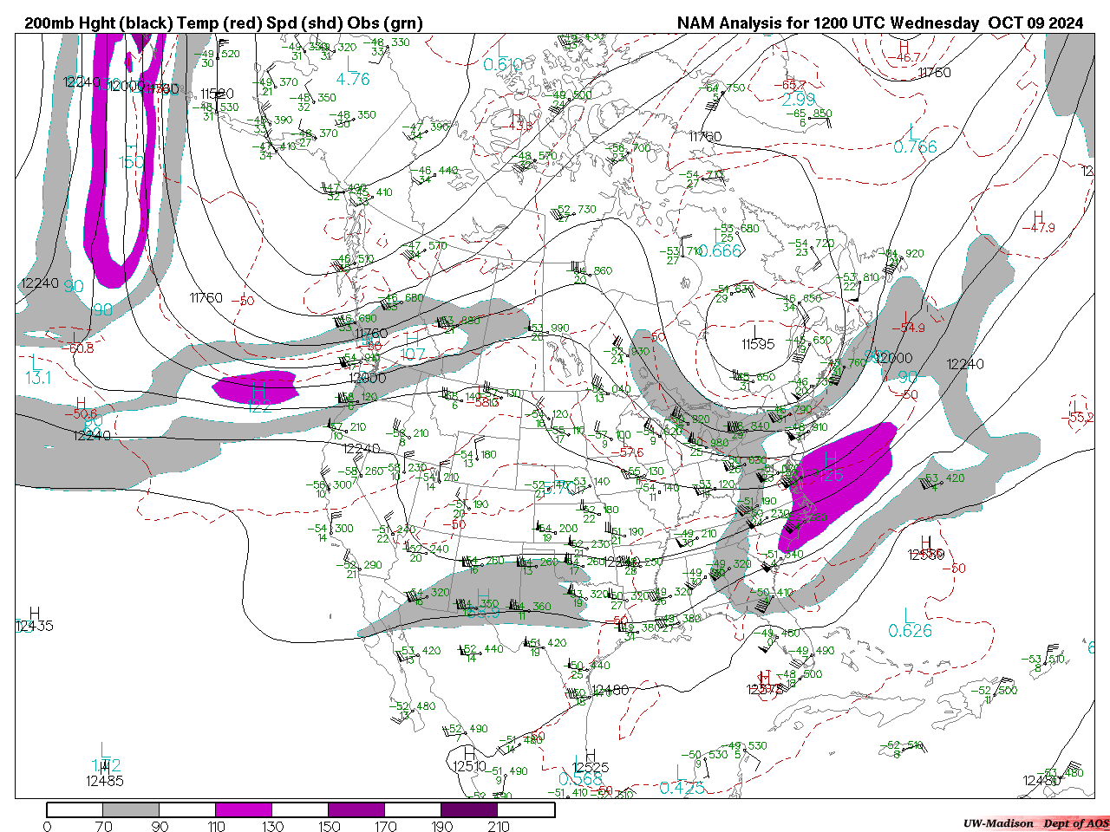Screen dimensions: 1110x832
Task: Click the cyan L 0.626 marker
Action: coord(910,624)
